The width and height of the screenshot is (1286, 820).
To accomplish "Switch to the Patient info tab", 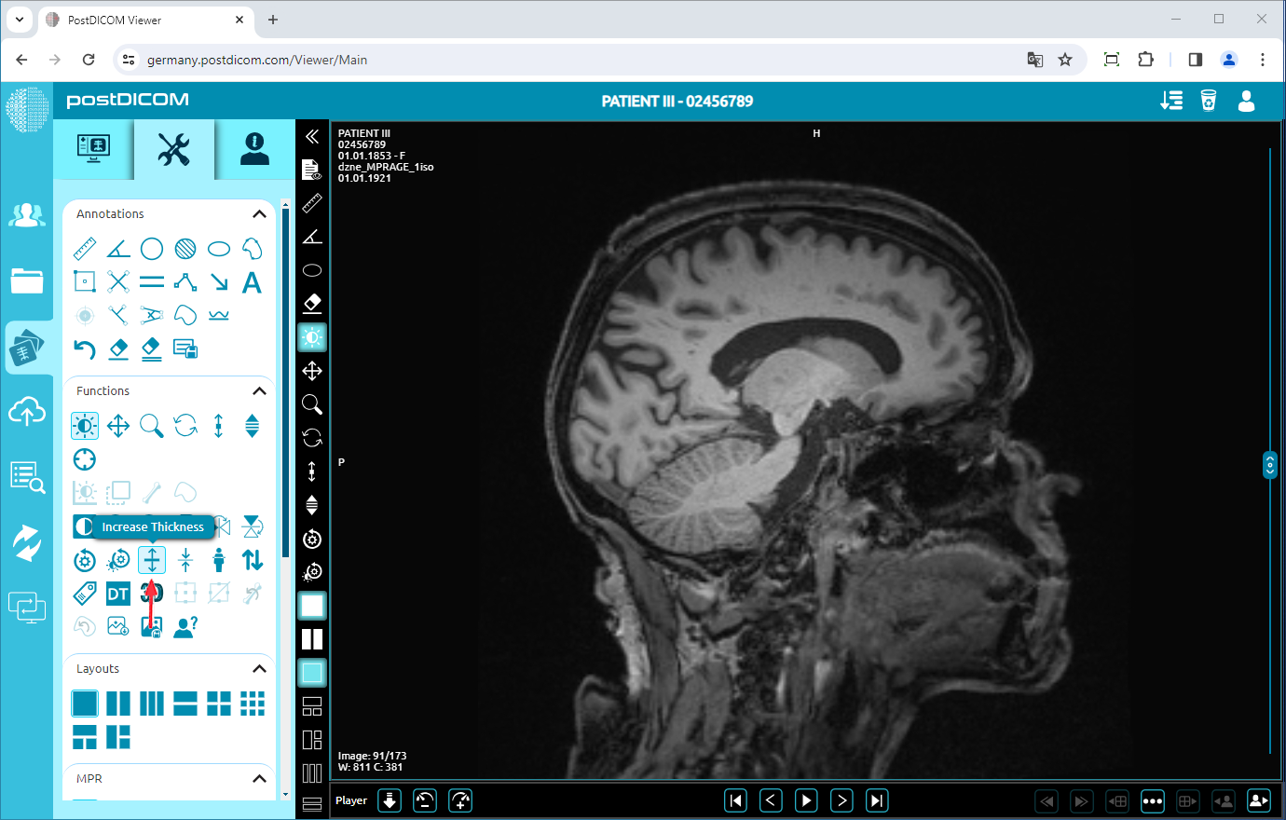I will click(x=252, y=149).
